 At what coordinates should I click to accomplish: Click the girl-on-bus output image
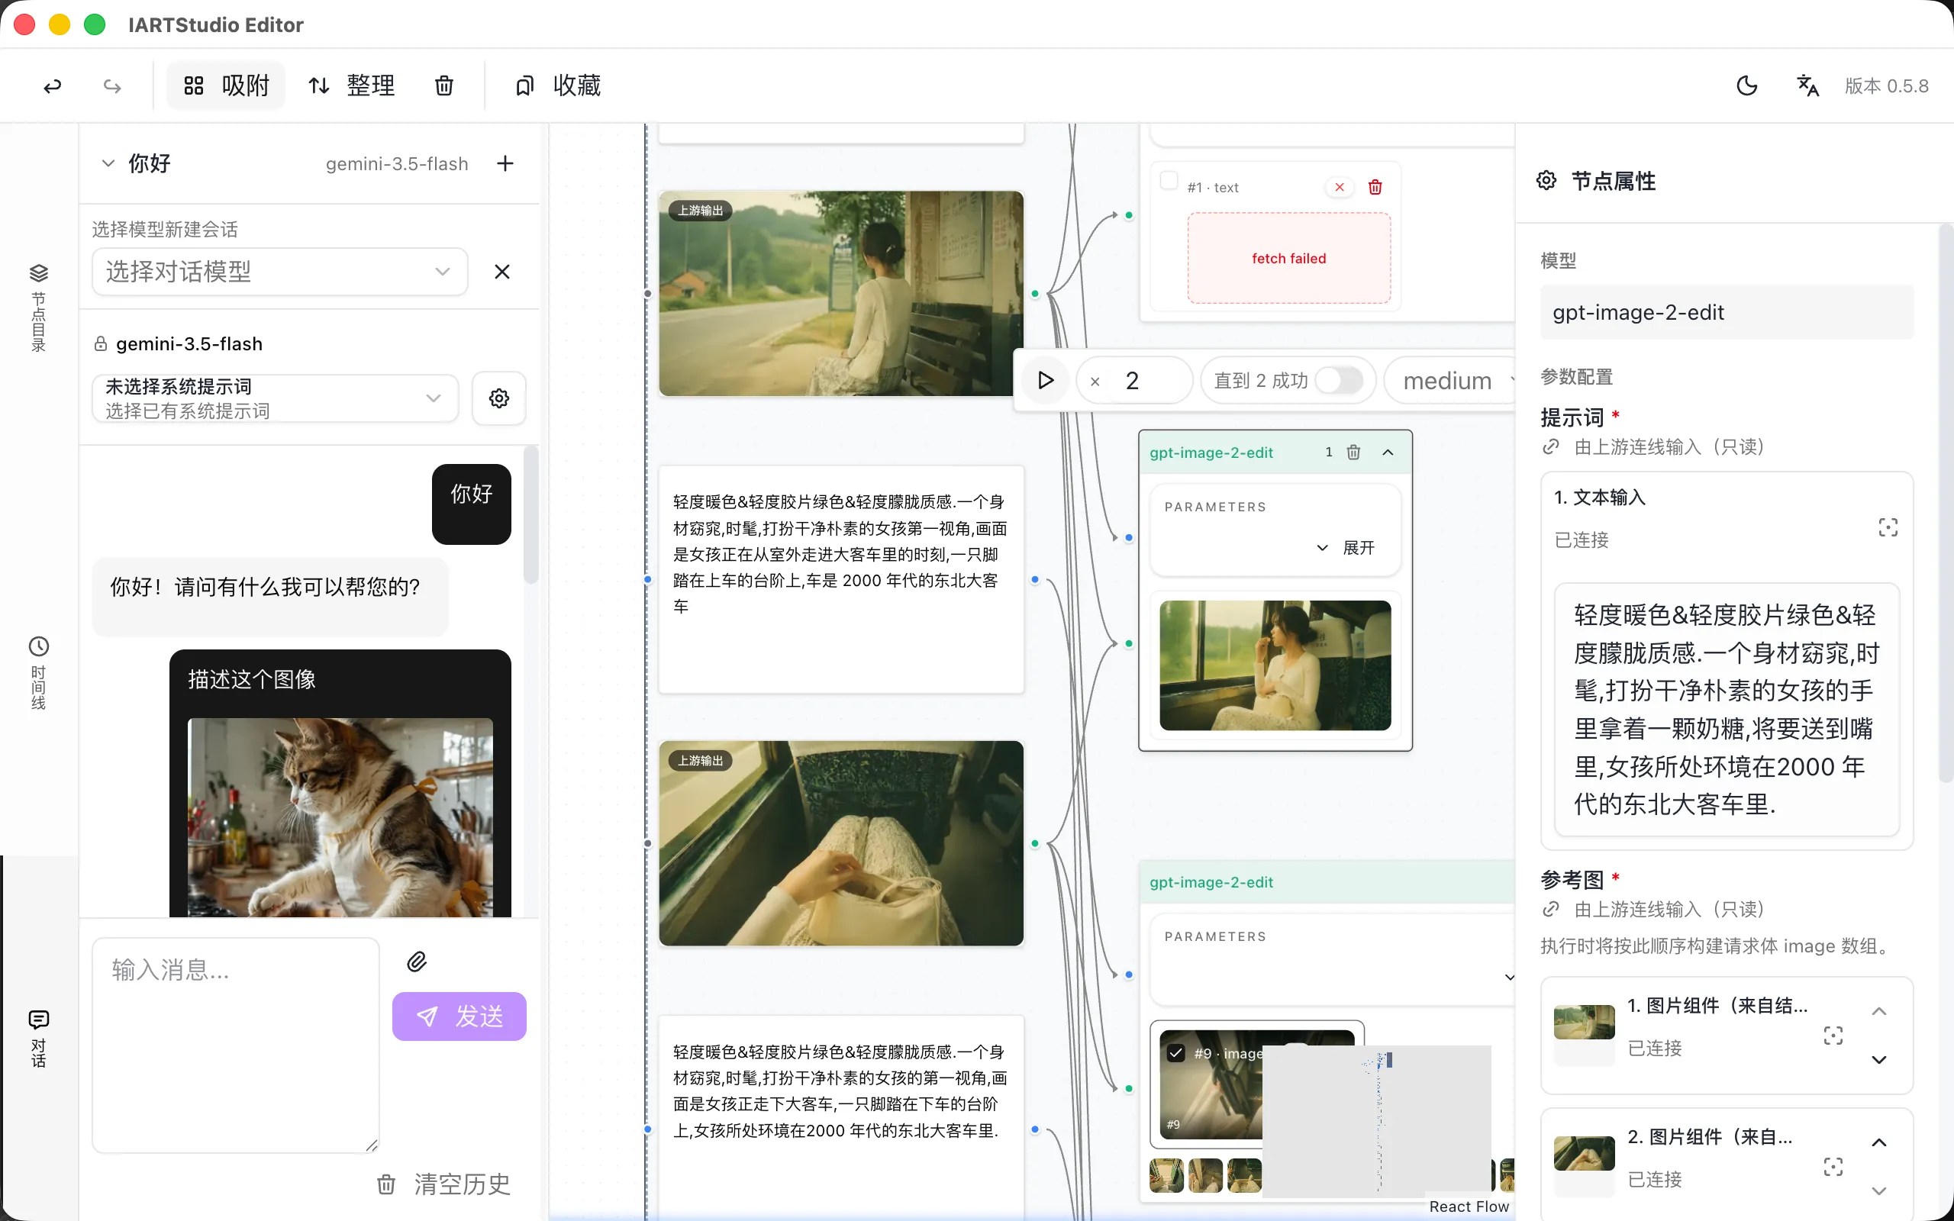(1275, 665)
